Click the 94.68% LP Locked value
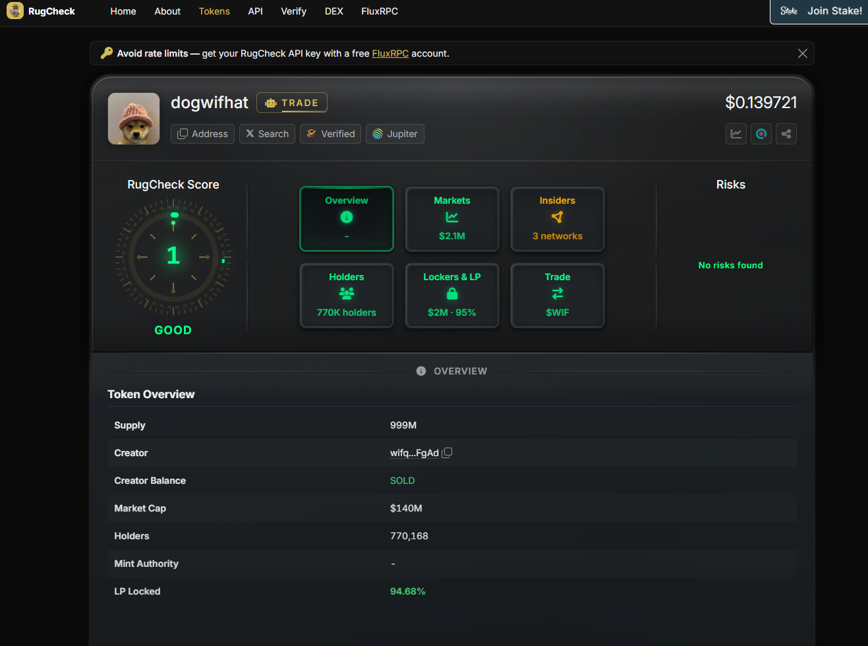 (x=408, y=591)
